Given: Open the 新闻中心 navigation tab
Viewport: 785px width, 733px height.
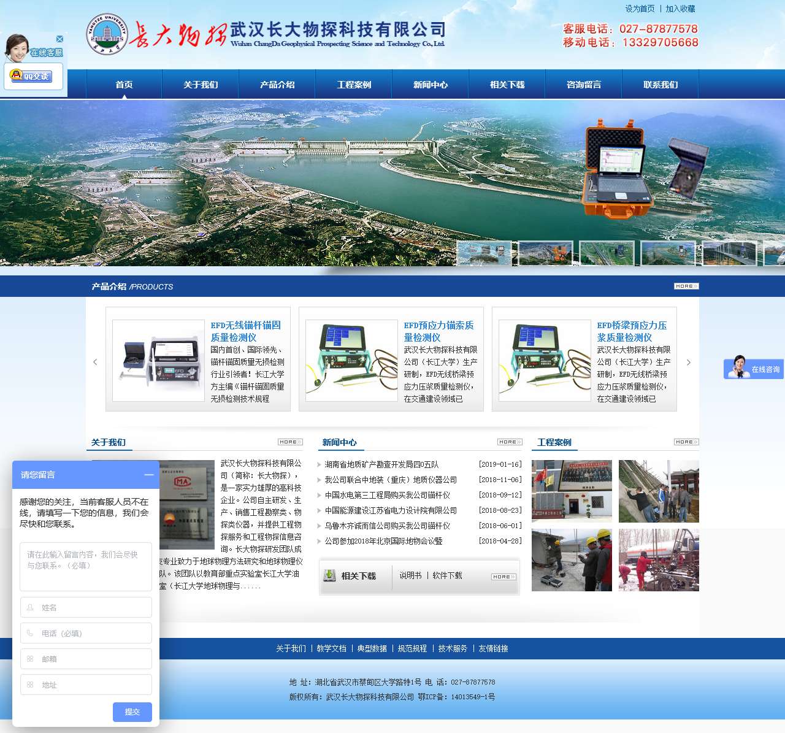Looking at the screenshot, I should click(431, 85).
